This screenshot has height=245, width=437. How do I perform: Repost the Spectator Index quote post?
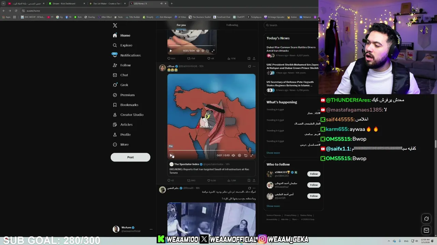(191, 180)
